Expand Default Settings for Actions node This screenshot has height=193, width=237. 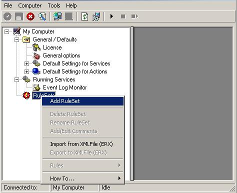coord(26,71)
